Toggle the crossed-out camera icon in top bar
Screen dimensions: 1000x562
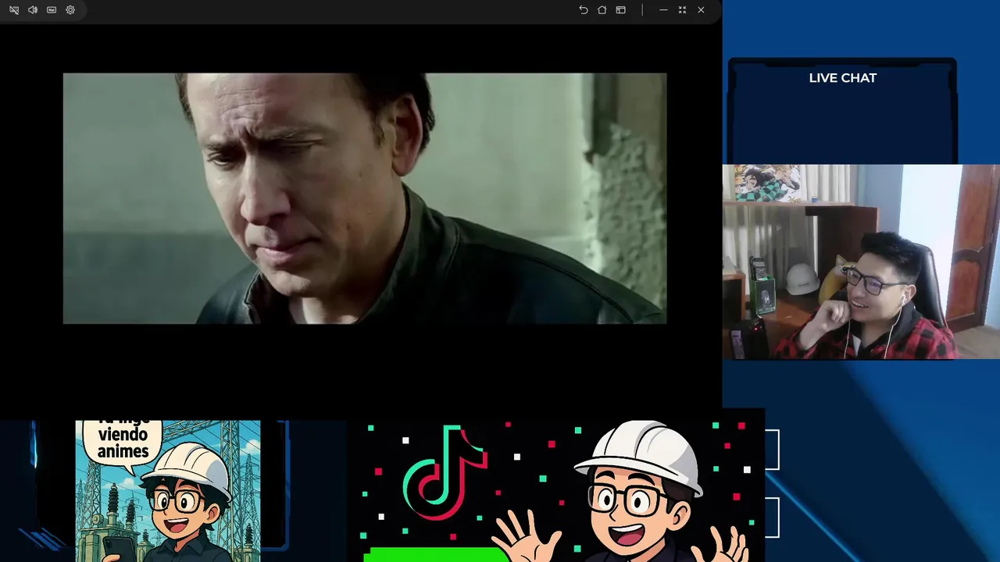(x=14, y=10)
